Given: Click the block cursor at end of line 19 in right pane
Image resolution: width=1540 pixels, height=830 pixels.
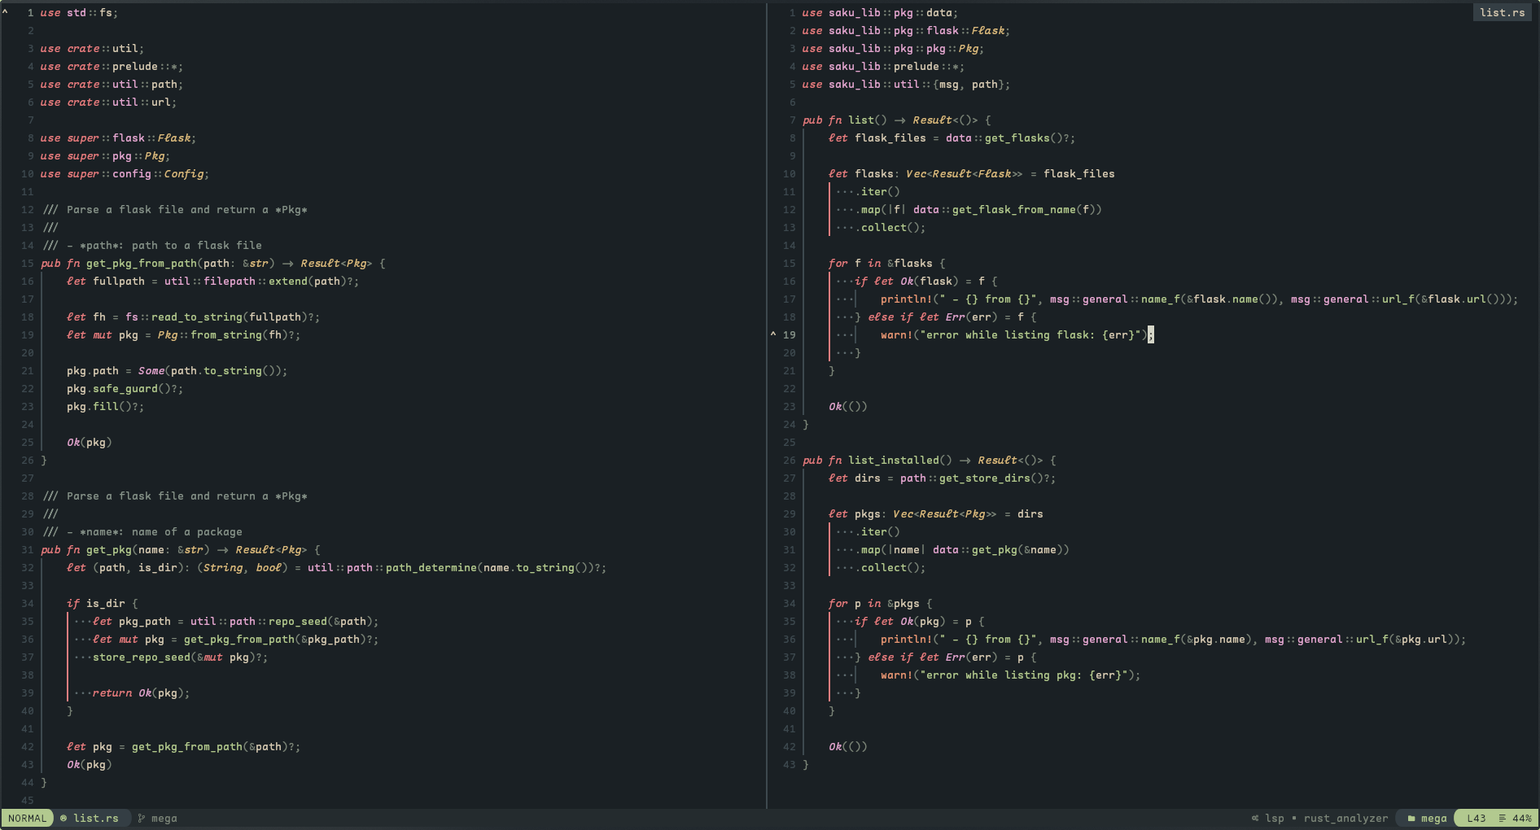Looking at the screenshot, I should click(1151, 334).
